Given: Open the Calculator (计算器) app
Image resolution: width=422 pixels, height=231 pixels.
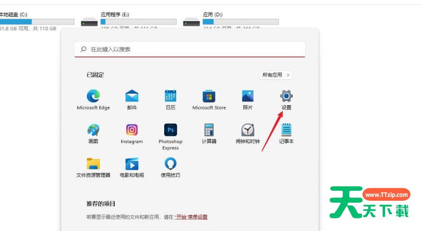Looking at the screenshot, I should (209, 130).
